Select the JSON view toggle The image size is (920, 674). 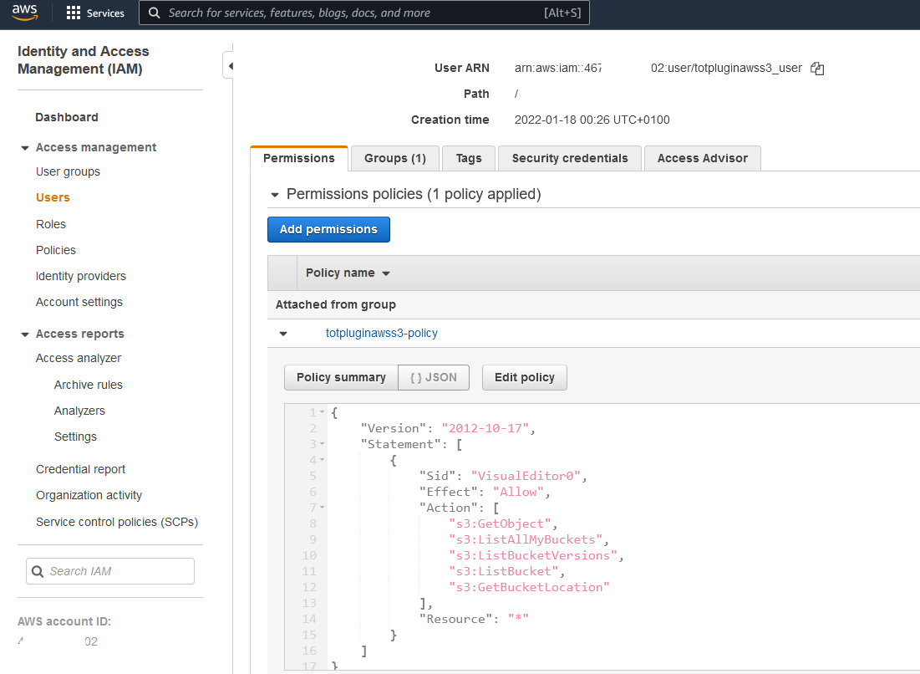(433, 377)
